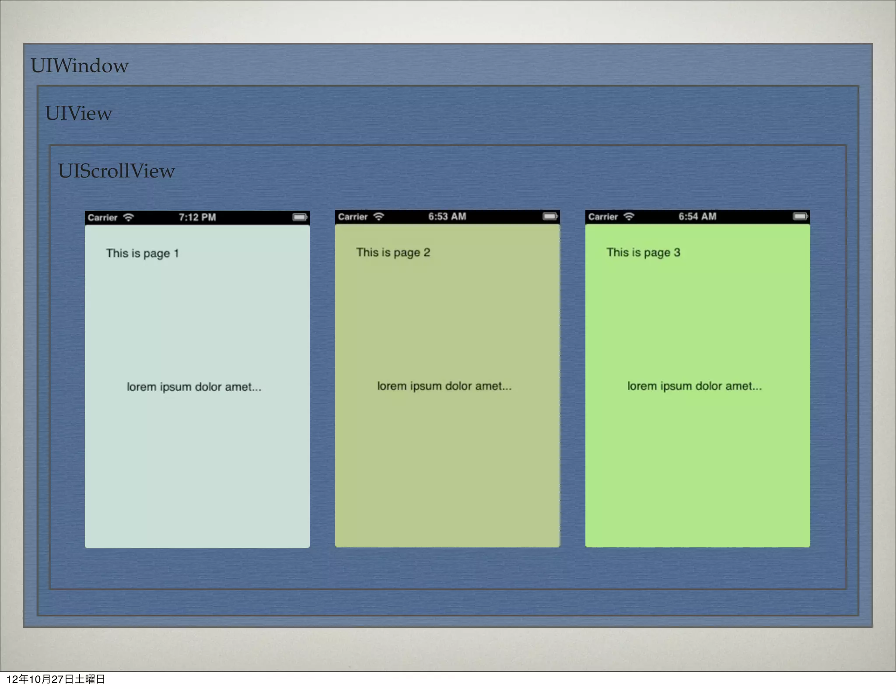Click the 6:54 AM clock text
This screenshot has width=896, height=689.
(697, 216)
